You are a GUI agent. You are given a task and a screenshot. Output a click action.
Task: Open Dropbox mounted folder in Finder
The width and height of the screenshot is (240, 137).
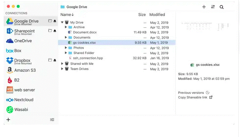pyautogui.click(x=50, y=60)
